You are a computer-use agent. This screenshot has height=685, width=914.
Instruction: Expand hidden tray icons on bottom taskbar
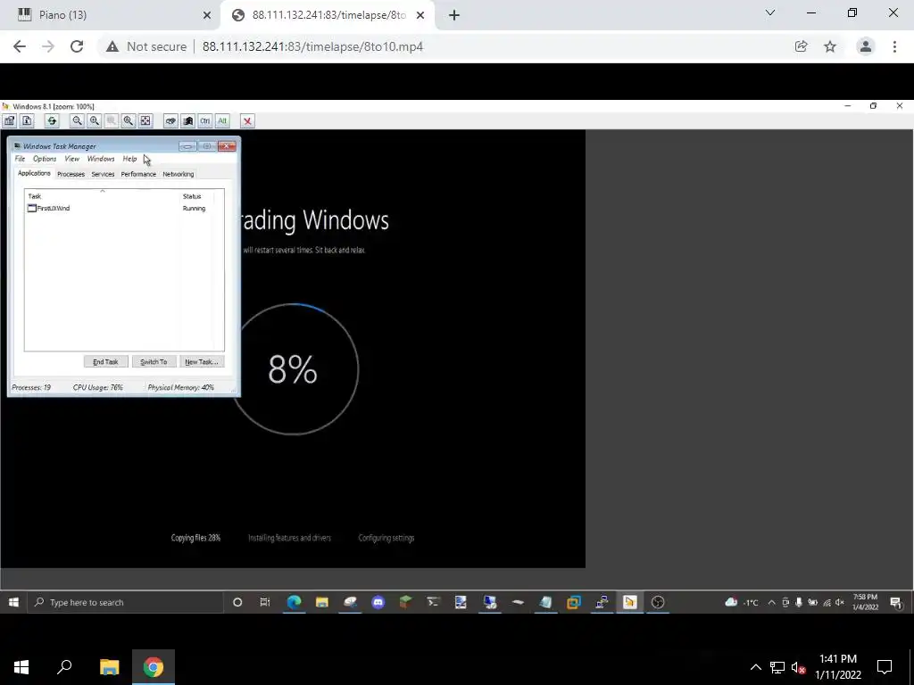click(x=755, y=667)
